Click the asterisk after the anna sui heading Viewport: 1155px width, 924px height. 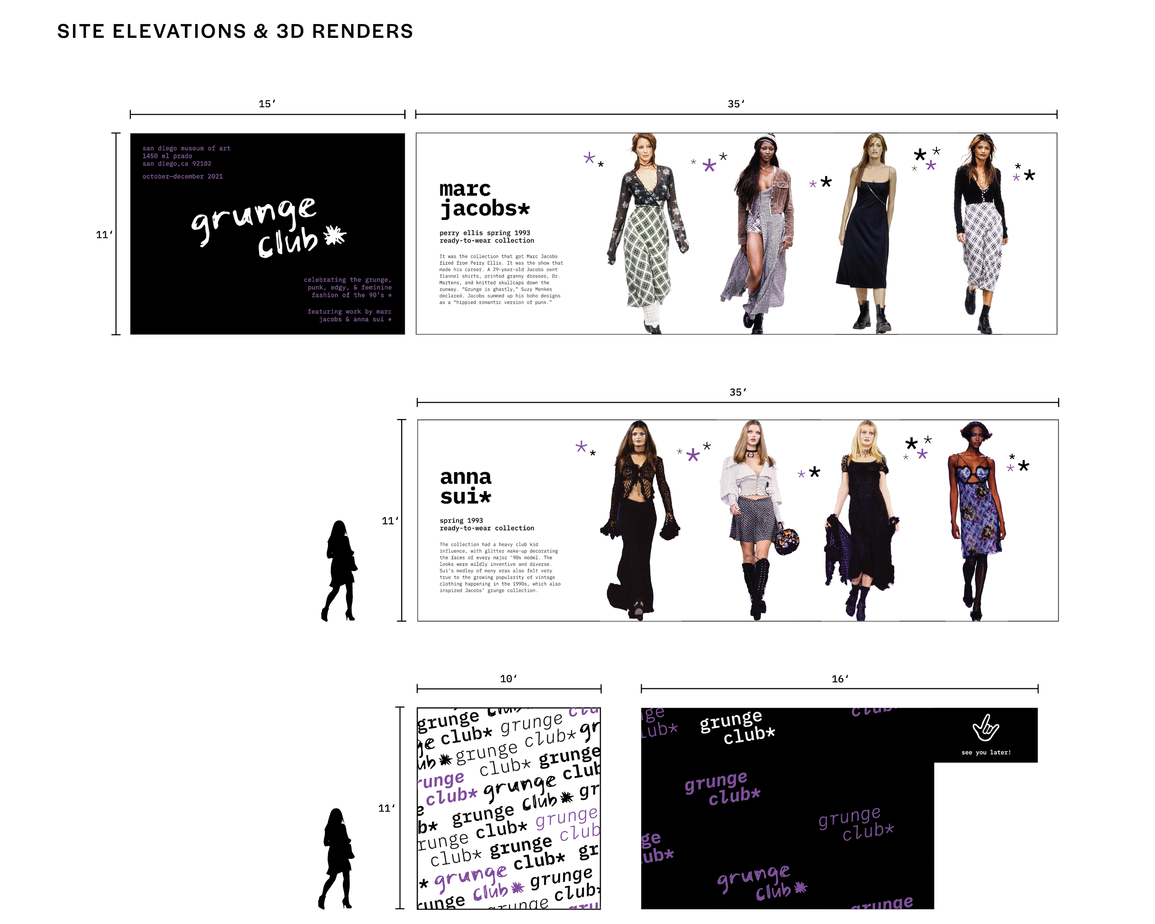pos(485,497)
